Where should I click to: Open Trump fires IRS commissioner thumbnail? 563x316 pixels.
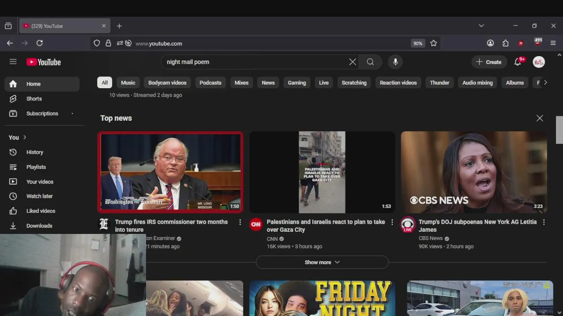170,172
